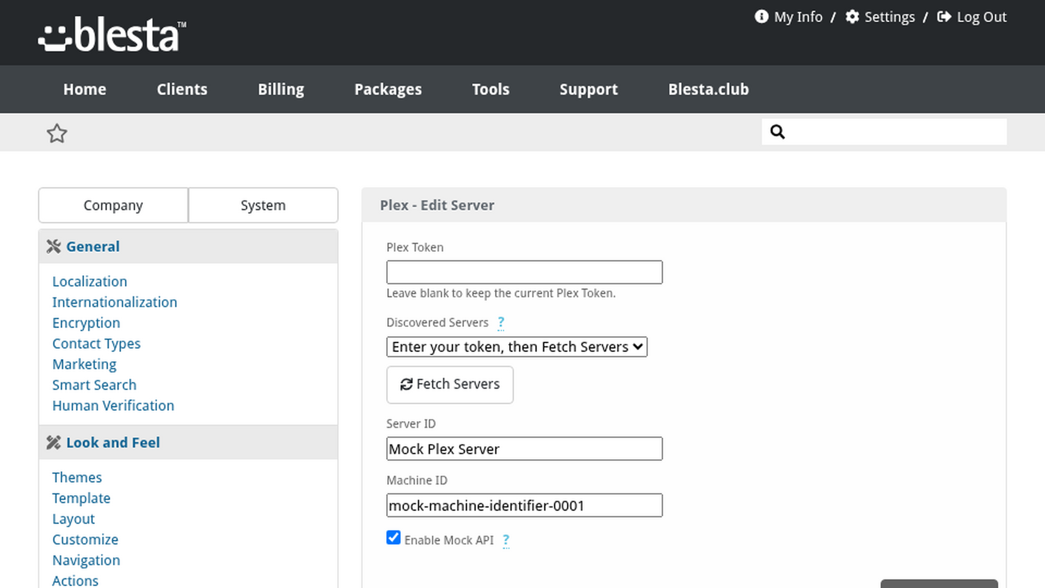1045x588 pixels.
Task: Open the Smart Search link
Action: tap(94, 385)
